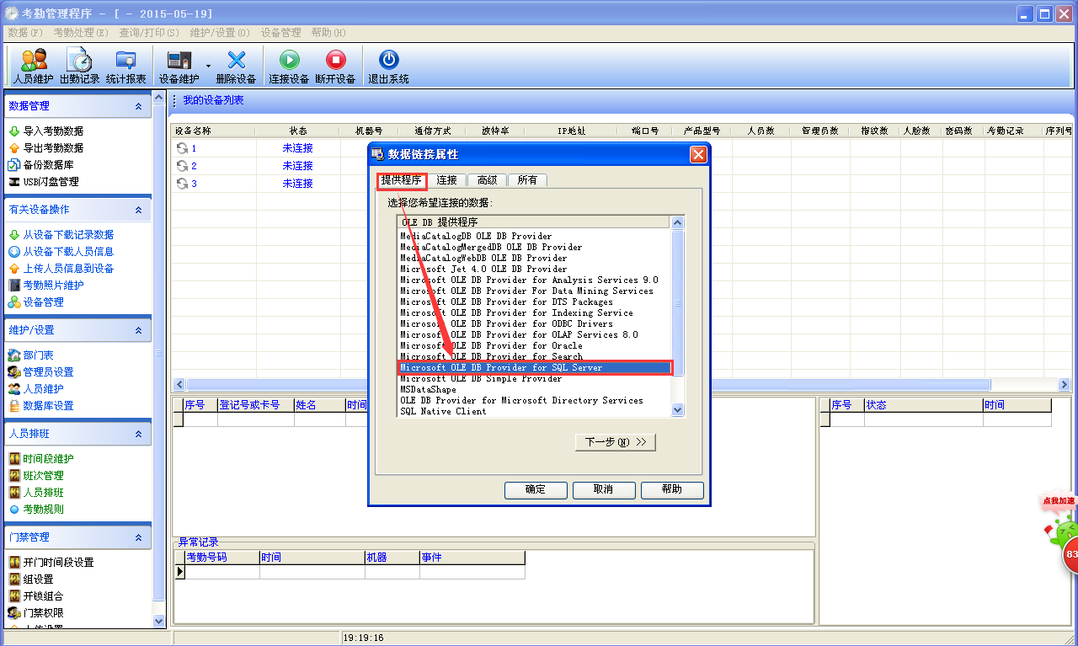
Task: Click 确定 in the dialog
Action: tap(535, 489)
